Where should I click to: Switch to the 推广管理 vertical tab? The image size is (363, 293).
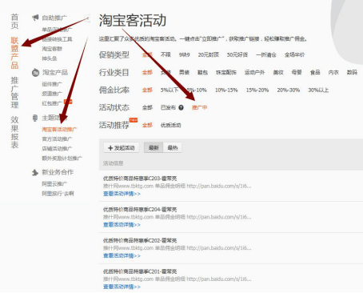[x=14, y=93]
